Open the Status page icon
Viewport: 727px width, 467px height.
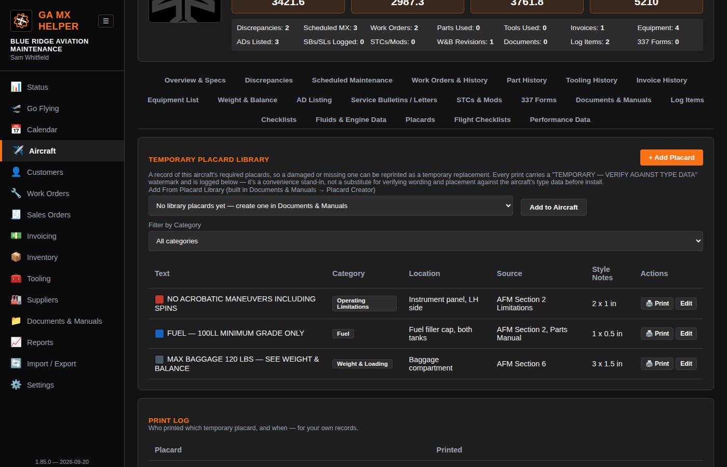click(x=16, y=87)
